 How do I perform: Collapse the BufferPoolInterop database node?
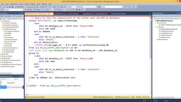pos(2,29)
